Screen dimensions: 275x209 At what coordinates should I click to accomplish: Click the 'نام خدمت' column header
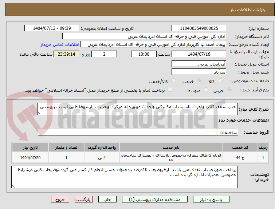click(x=171, y=147)
